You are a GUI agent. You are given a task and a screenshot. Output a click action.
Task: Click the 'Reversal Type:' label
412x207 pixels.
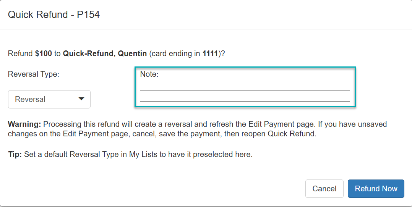coord(34,74)
